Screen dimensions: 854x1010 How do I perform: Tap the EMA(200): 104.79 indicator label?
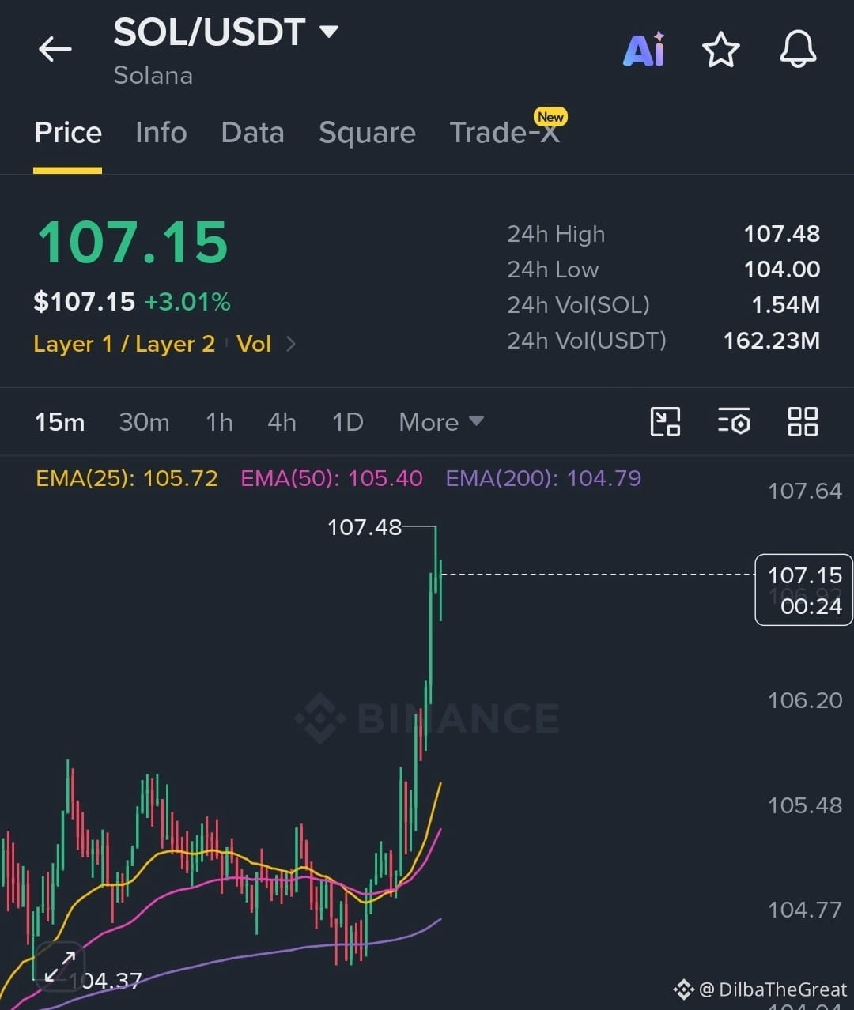click(543, 478)
